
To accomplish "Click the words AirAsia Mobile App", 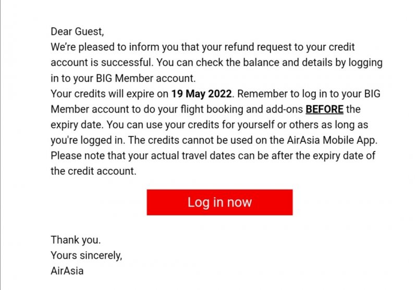I will [x=332, y=140].
